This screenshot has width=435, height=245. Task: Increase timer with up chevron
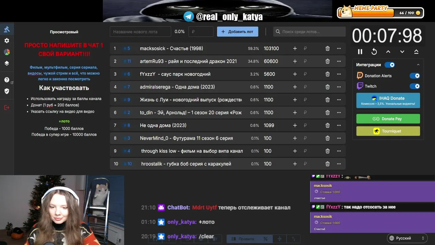pyautogui.click(x=388, y=52)
